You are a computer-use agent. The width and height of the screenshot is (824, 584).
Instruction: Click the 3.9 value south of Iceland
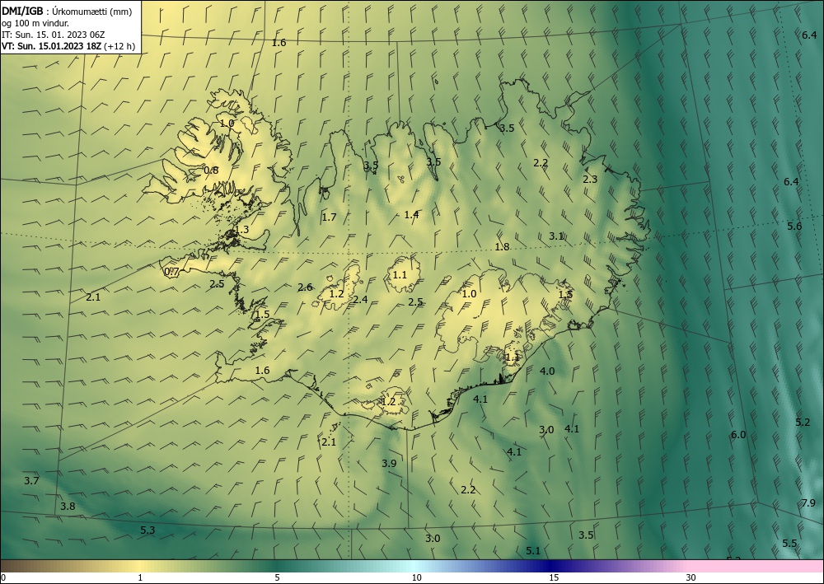(389, 463)
